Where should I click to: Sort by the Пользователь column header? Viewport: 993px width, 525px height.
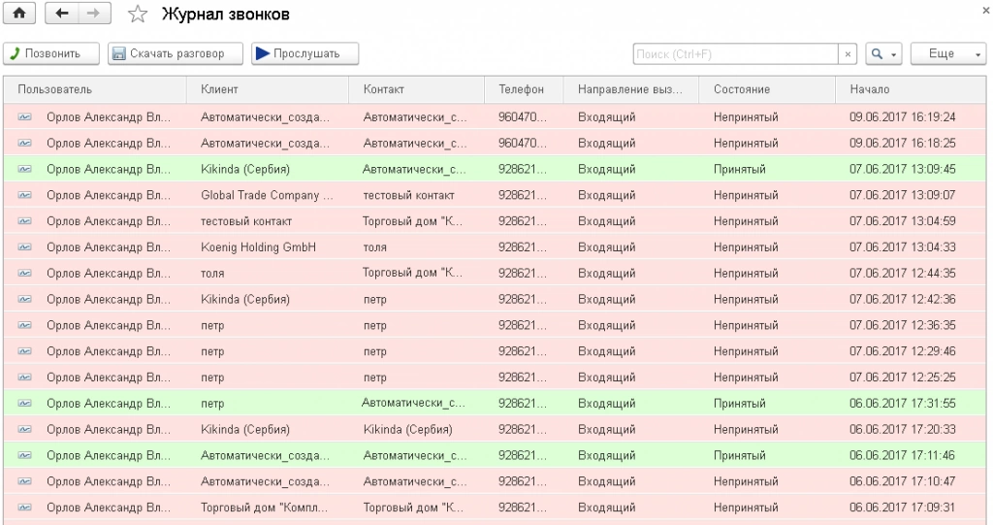point(55,89)
